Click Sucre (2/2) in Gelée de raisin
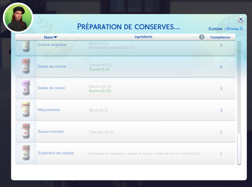252x187 pixels. [x=100, y=91]
